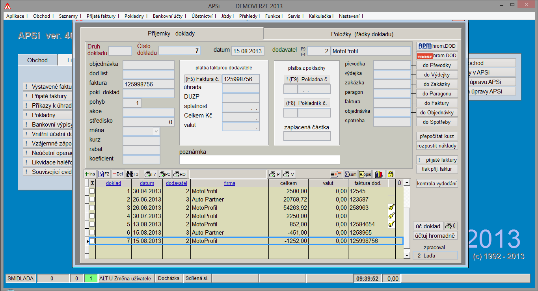Print using the printer F7 button

(151, 174)
